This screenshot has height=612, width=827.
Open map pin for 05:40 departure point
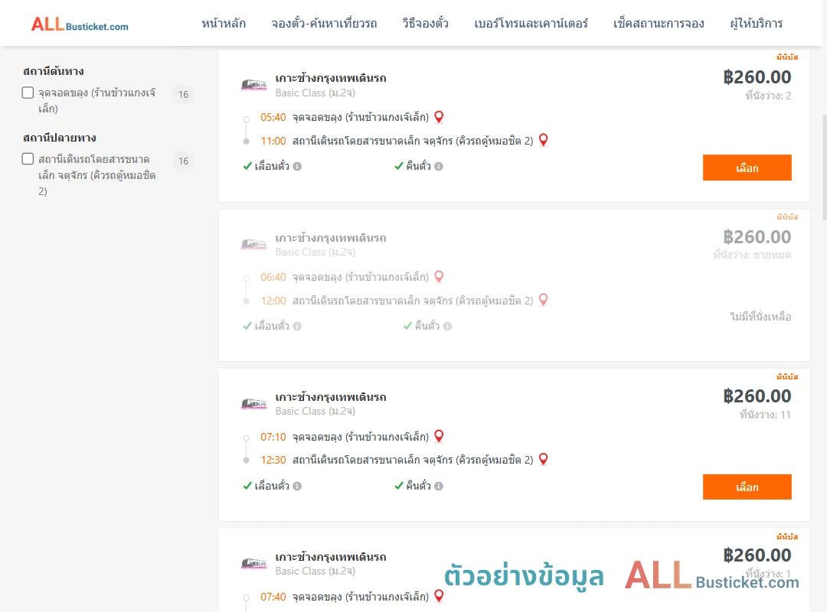[439, 117]
